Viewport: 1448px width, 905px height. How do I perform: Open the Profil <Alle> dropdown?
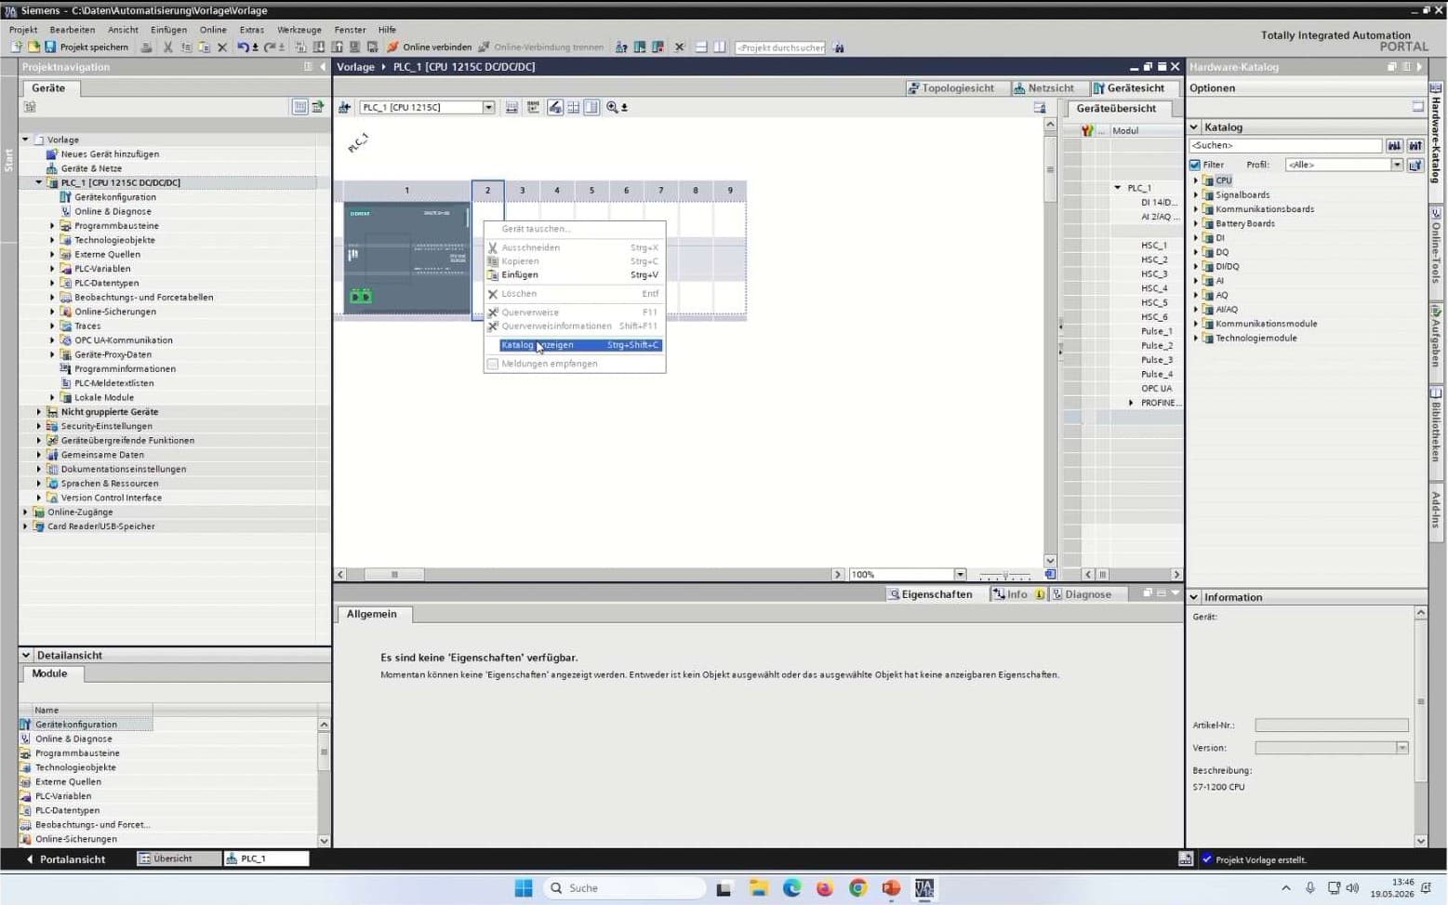(1396, 165)
